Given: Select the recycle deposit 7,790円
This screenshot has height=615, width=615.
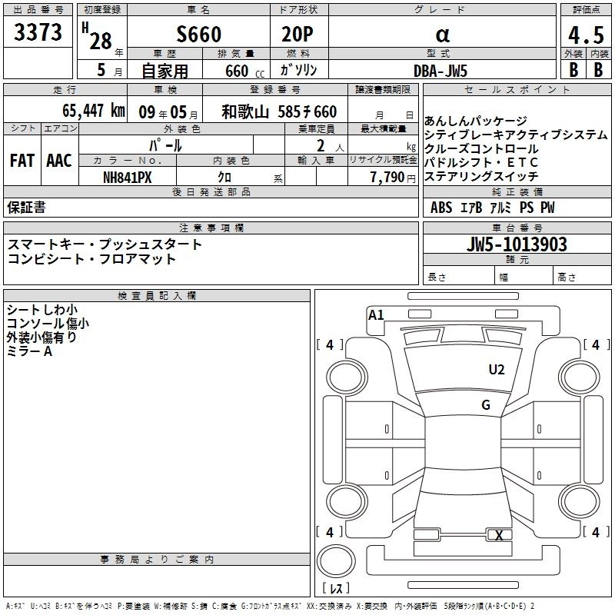Looking at the screenshot, I should click(393, 178).
